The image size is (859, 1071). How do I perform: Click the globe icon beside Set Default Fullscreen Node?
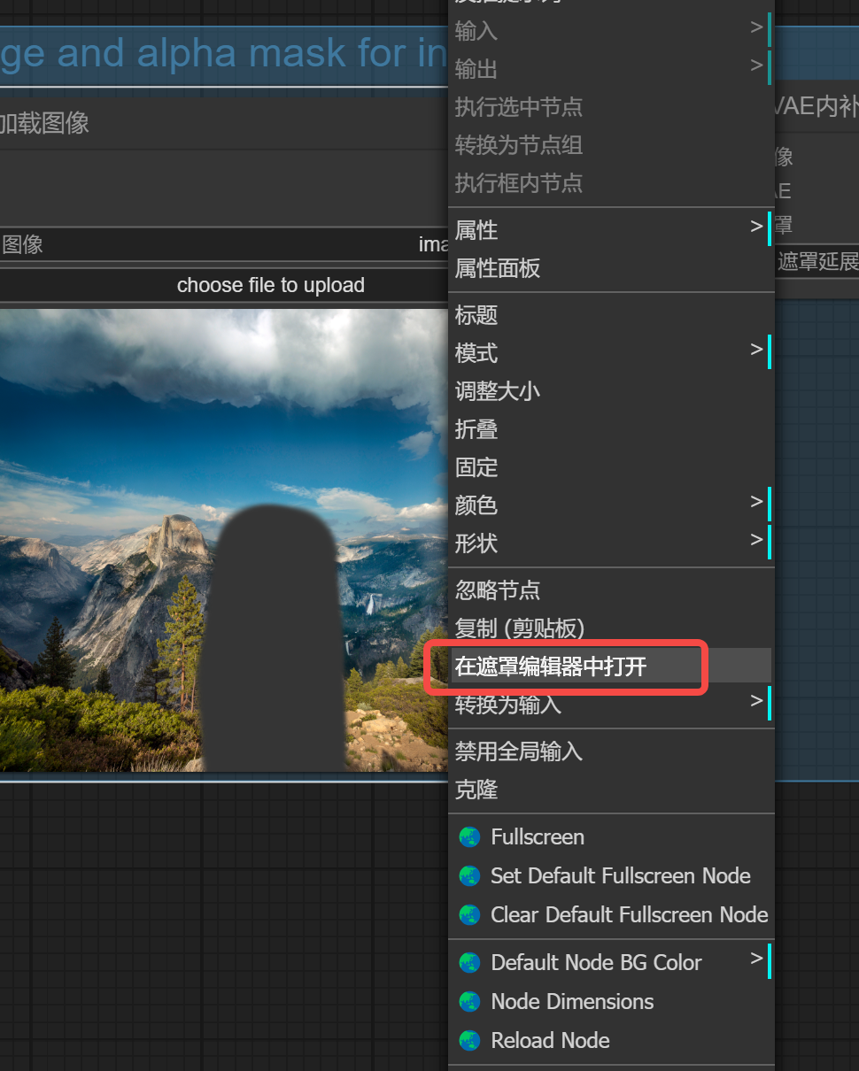469,875
